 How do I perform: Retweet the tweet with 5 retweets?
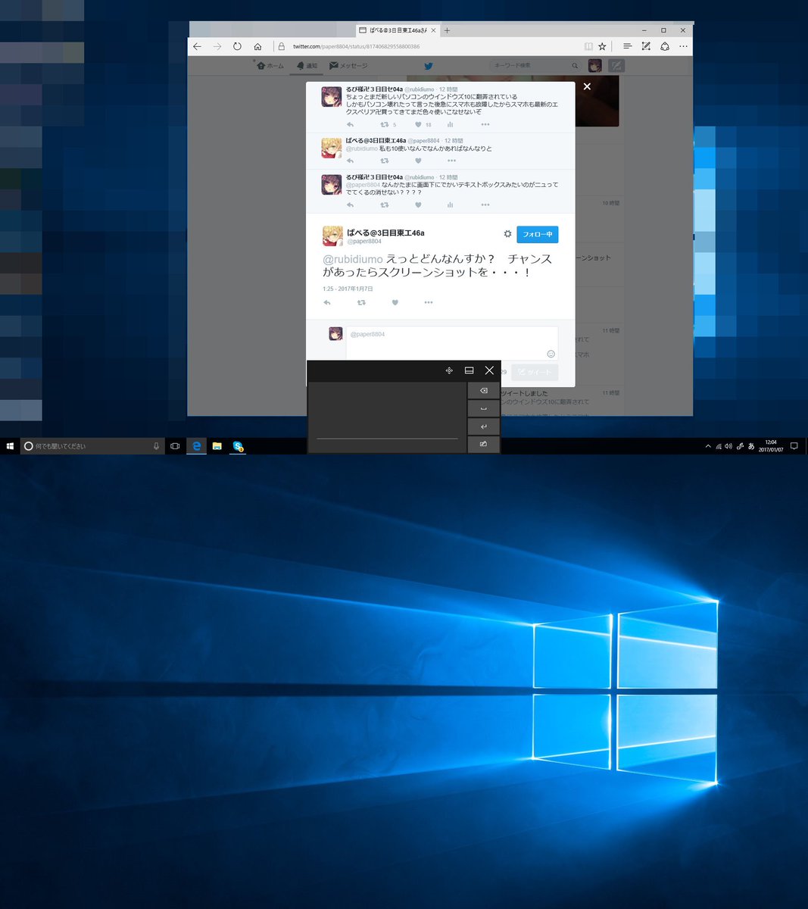[384, 124]
